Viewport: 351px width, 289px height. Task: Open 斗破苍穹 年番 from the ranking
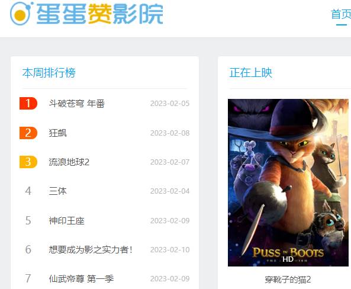pos(77,104)
